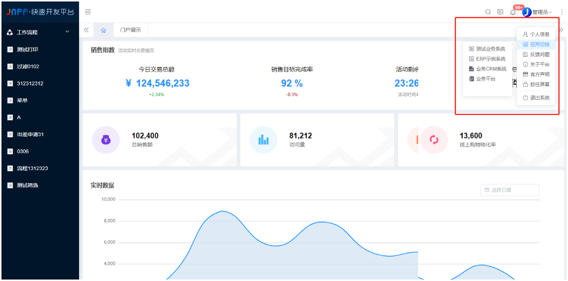Image resolution: width=568 pixels, height=281 pixels.
Task: Open the message chat icon in header
Action: click(500, 12)
